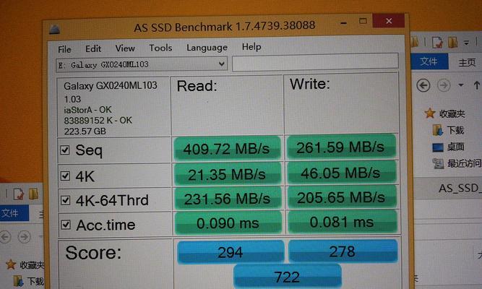
Task: Open the File menu
Action: tap(64, 49)
